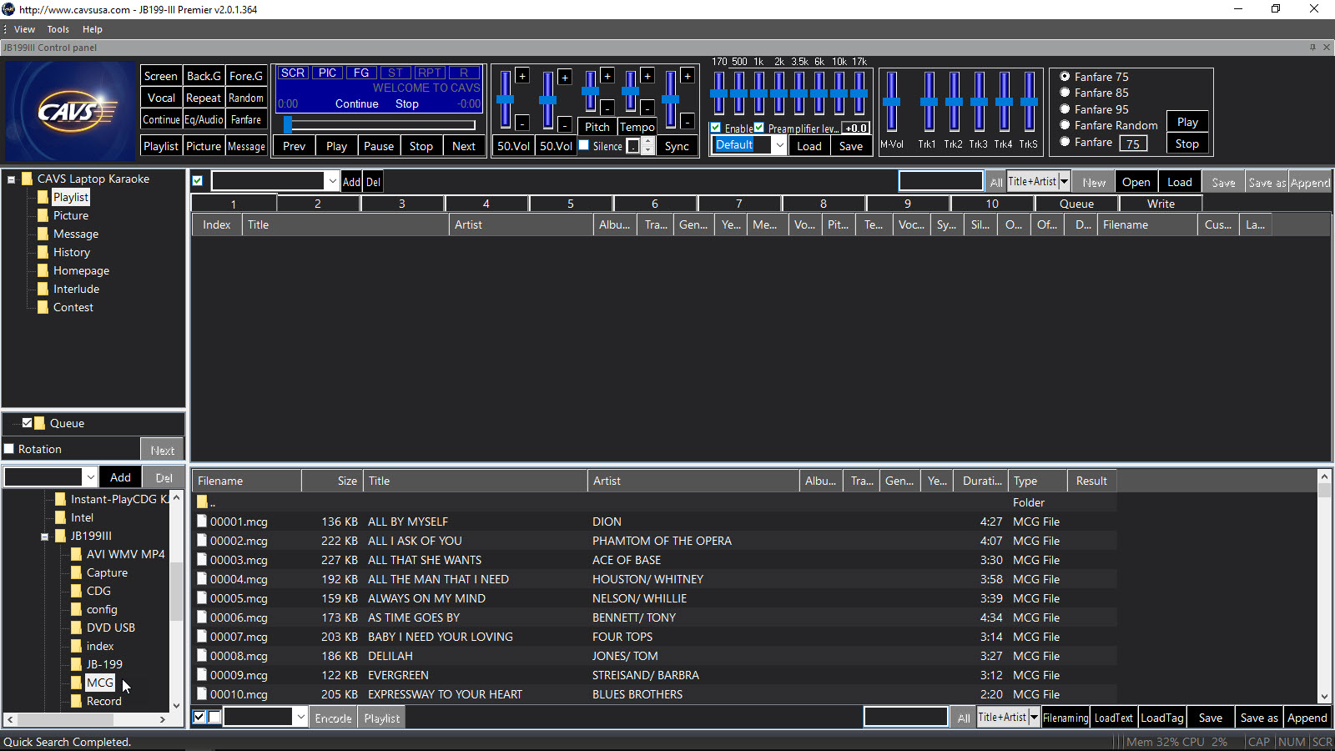Click minus button below the Tempo slider
This screenshot has width=1335, height=751.
pos(647,107)
